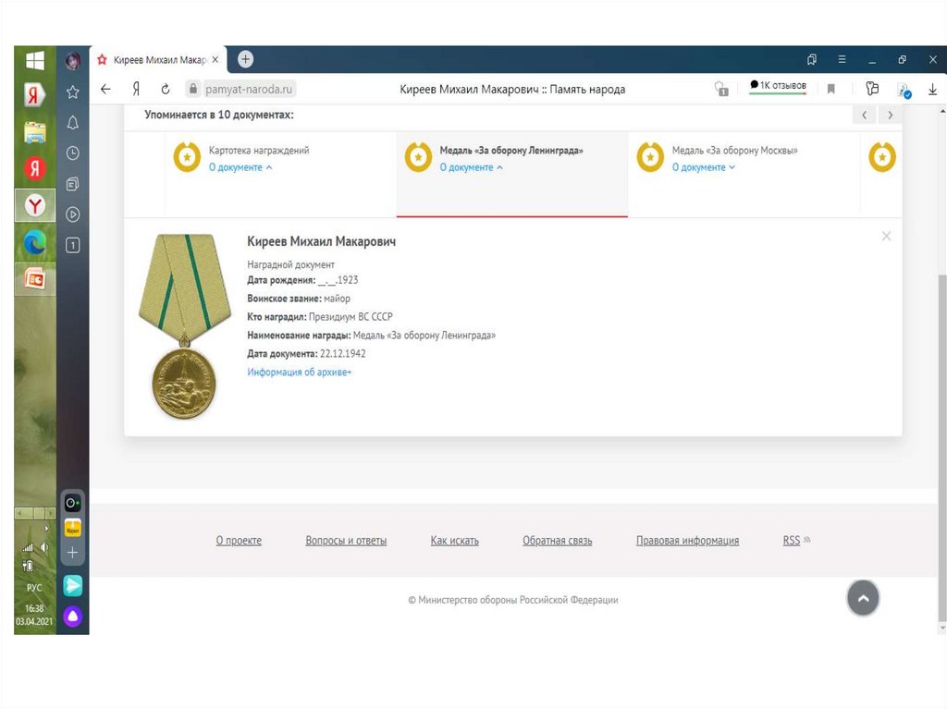Toggle О документе under Картотека награждений
Screen dimensions: 947x709
[x=240, y=167]
